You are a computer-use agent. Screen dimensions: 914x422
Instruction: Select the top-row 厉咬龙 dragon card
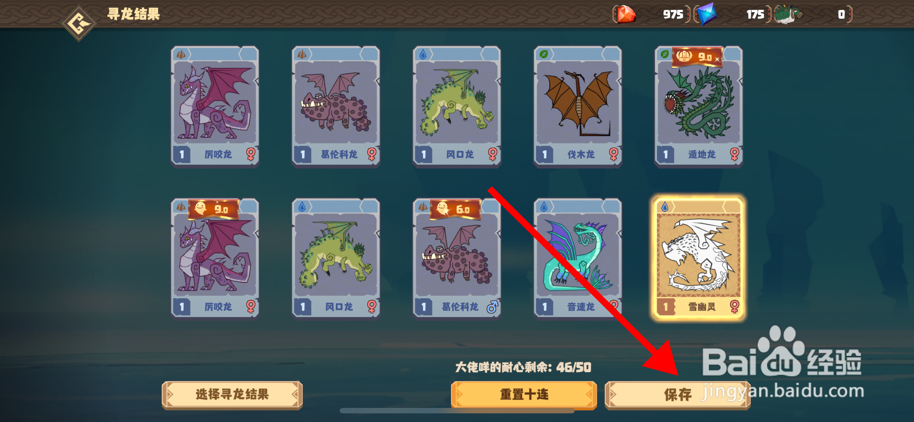pos(215,106)
